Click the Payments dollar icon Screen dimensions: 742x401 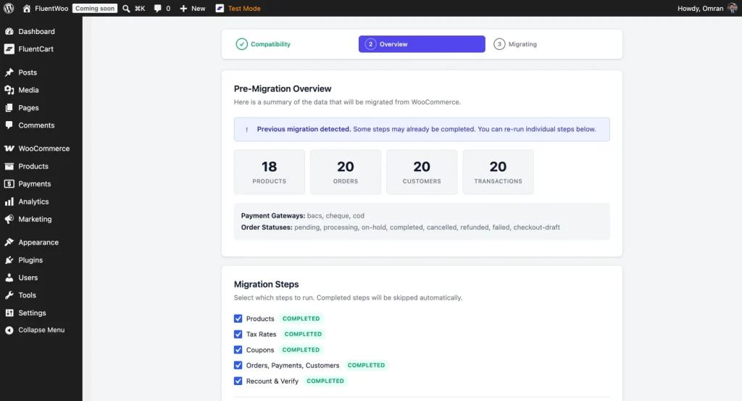[9, 183]
